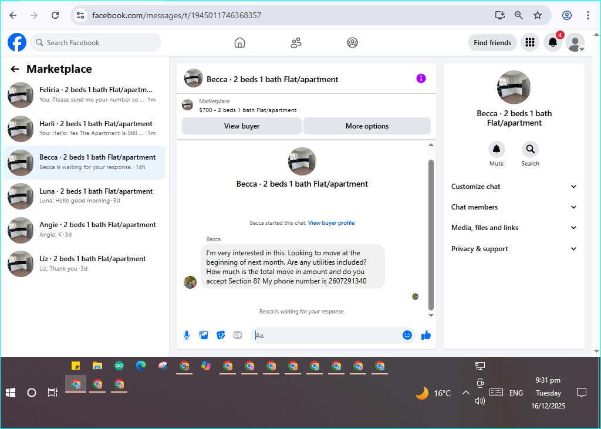Open the Friends icon in top navigation
The width and height of the screenshot is (601, 429).
(296, 43)
